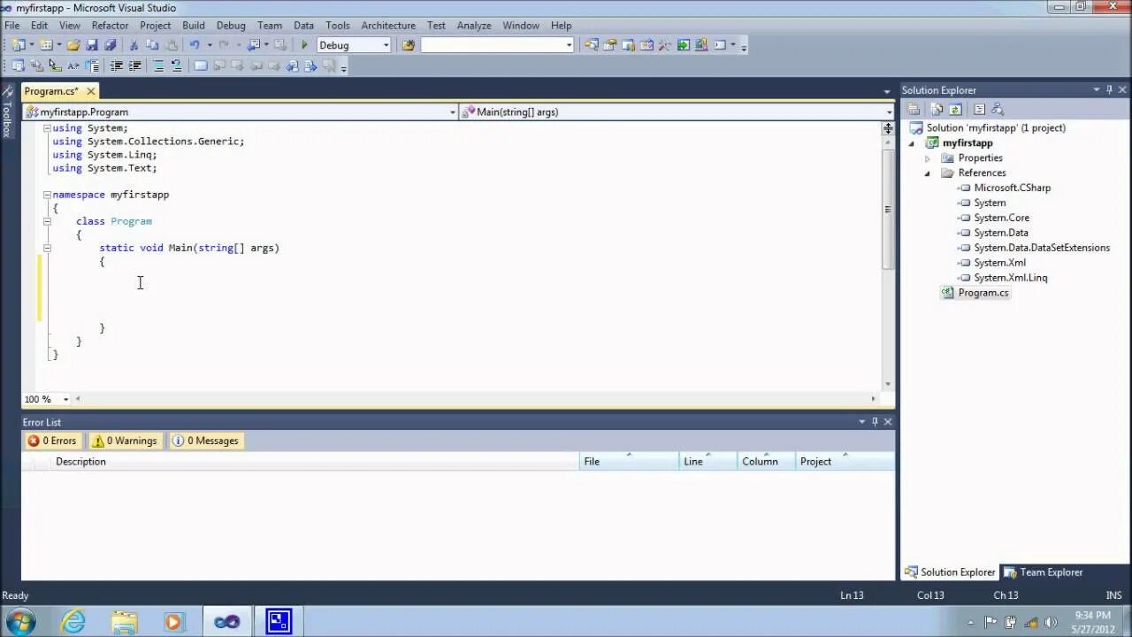Image resolution: width=1132 pixels, height=637 pixels.
Task: Click the Navigate Backward icon
Action: (254, 45)
